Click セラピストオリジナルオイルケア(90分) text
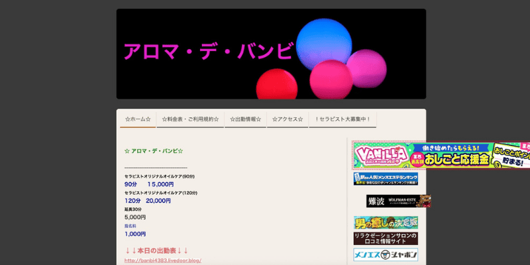 160,176
